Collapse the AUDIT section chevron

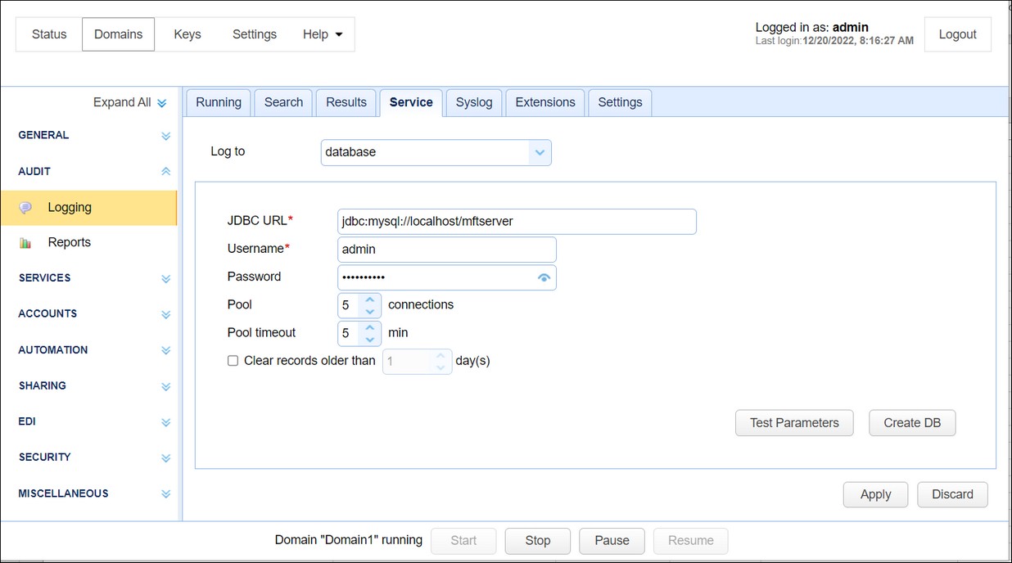166,172
